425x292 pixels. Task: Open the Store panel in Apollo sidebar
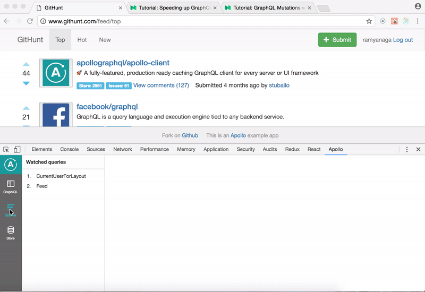pos(11,233)
